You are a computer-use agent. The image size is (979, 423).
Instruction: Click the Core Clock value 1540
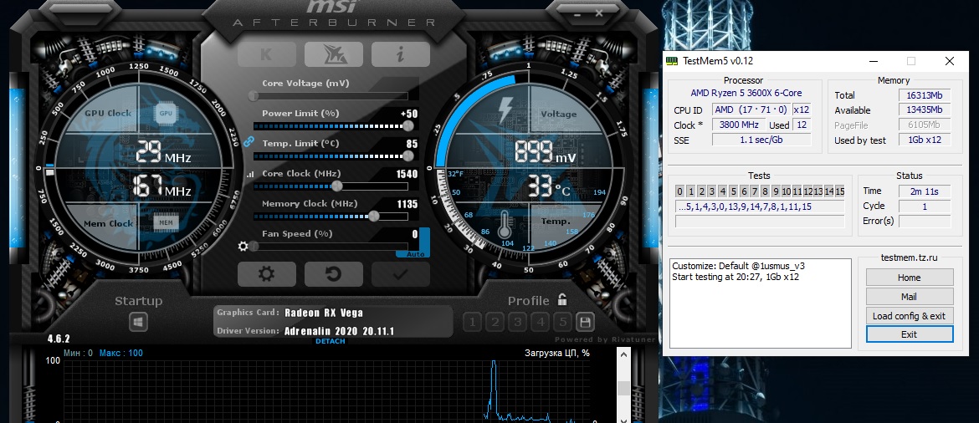pyautogui.click(x=407, y=174)
